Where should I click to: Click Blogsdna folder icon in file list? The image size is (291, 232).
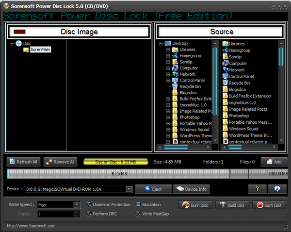click(226, 89)
